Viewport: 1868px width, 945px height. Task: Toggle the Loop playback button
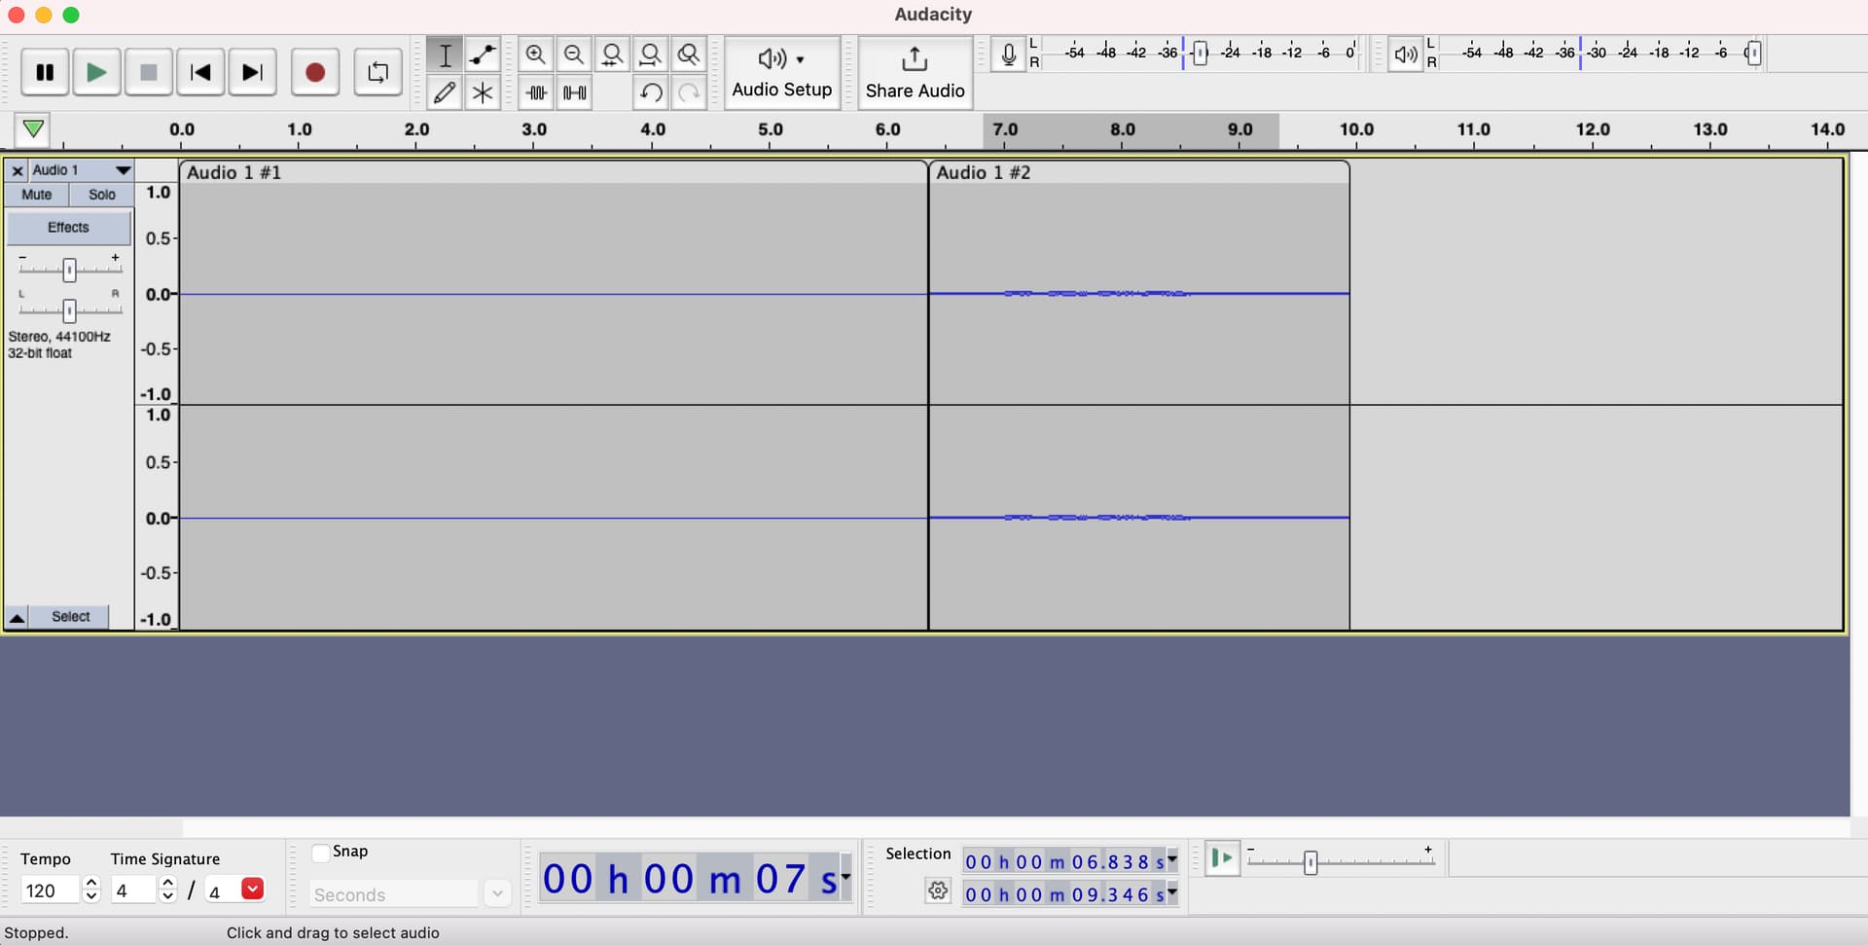(377, 72)
